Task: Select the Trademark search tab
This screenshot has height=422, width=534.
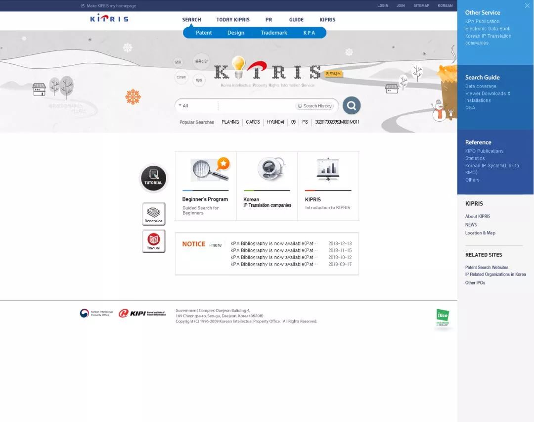Action: [274, 33]
